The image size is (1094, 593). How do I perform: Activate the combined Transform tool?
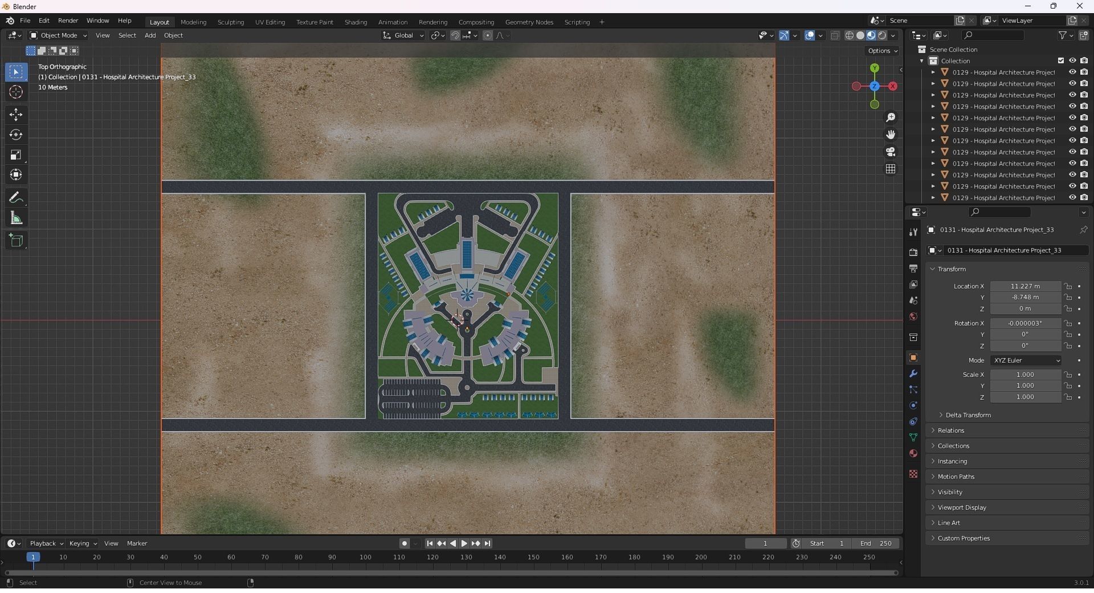click(x=16, y=174)
